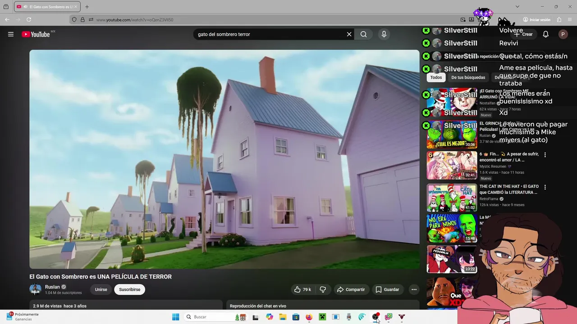Dislike the video with thumbs down
The height and width of the screenshot is (324, 577).
point(323,289)
